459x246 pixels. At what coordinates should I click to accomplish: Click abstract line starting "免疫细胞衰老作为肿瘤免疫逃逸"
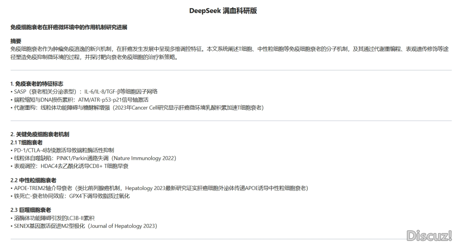(x=229, y=49)
